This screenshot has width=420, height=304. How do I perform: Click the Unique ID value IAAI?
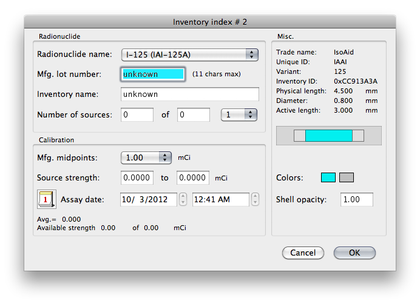coord(340,62)
